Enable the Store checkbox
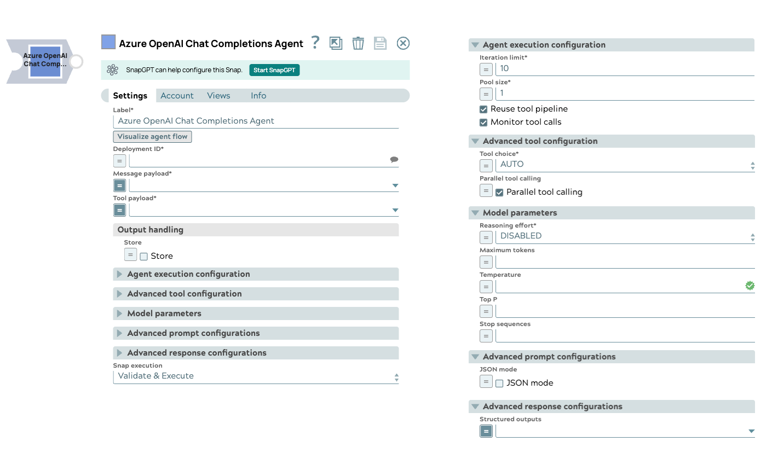Image resolution: width=778 pixels, height=453 pixels. pyautogui.click(x=143, y=256)
